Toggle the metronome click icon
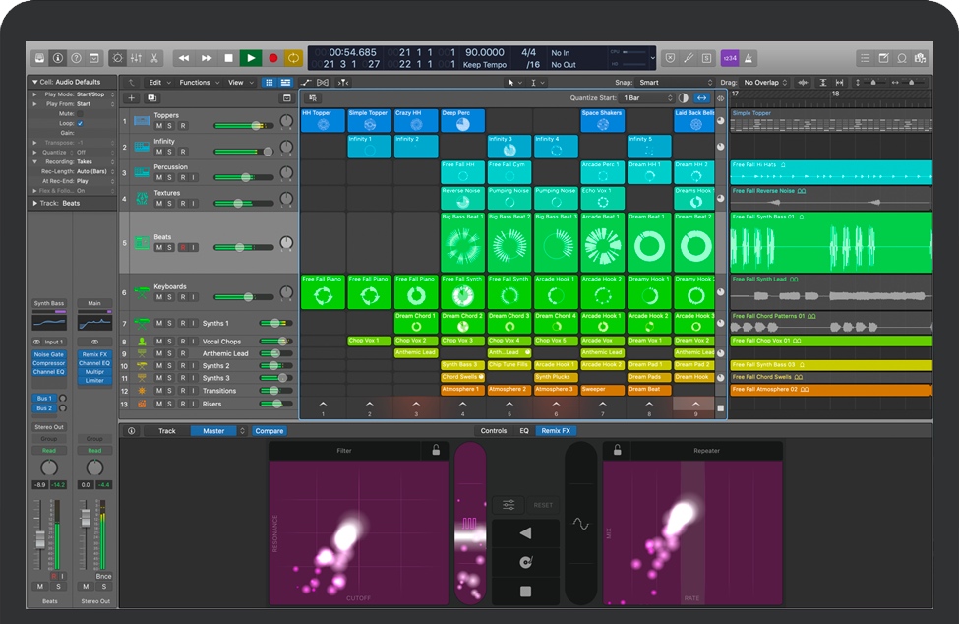 coord(750,58)
